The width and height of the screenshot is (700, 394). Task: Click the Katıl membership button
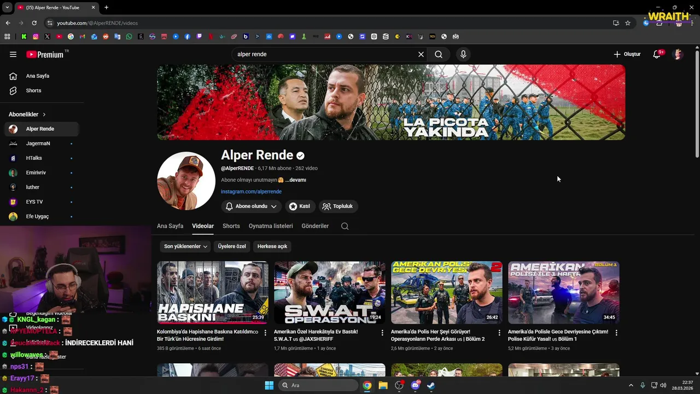click(300, 206)
